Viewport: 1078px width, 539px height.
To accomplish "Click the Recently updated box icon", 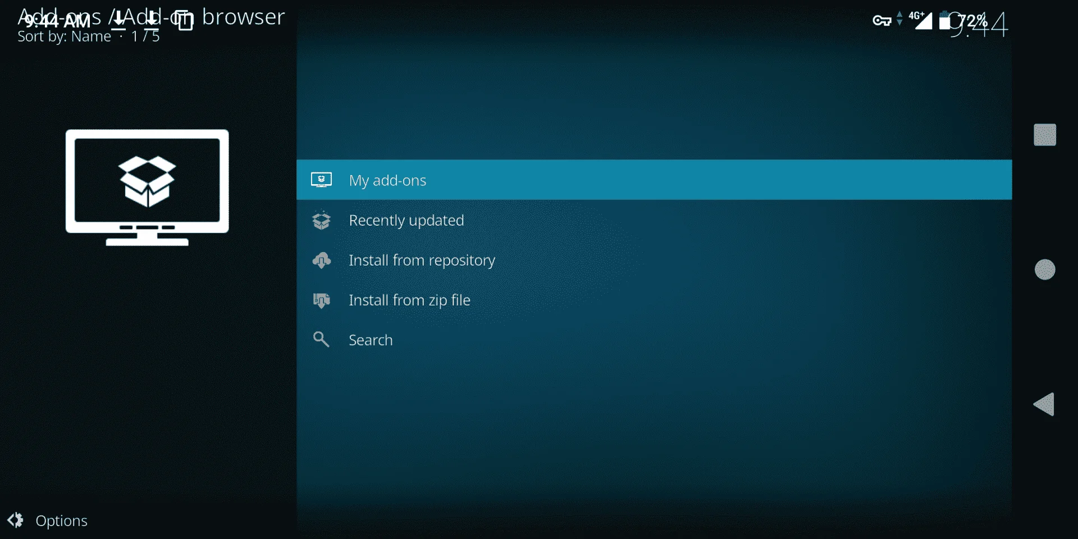I will click(321, 220).
